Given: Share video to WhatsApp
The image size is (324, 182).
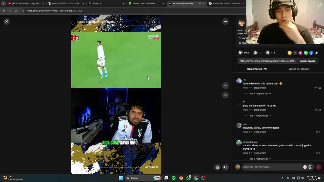Looking at the screenshot, I should point(306,53).
